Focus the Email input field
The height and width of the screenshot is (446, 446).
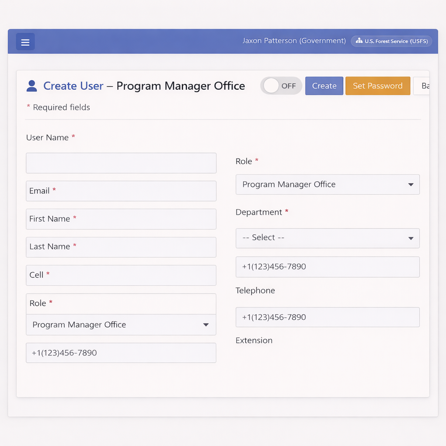tap(121, 191)
